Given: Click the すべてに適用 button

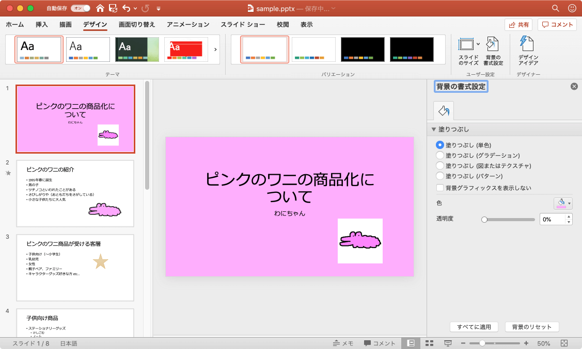Looking at the screenshot, I should [474, 327].
